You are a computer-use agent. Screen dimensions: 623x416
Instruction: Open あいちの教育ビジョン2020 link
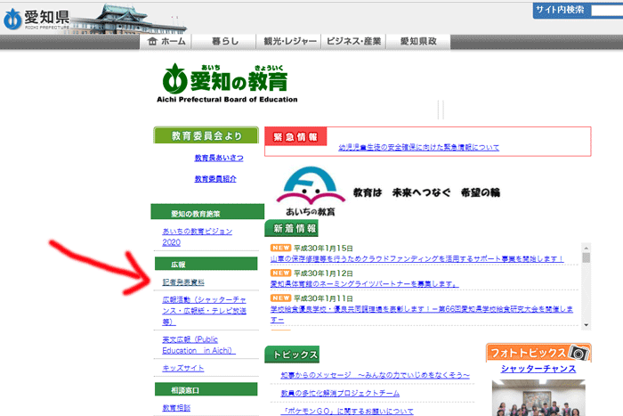pyautogui.click(x=197, y=236)
